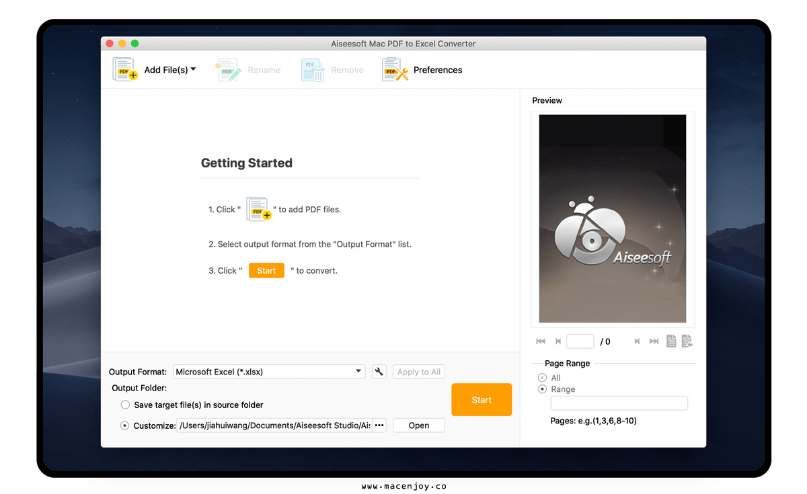Click the Page Range section label
807x494 pixels.
click(568, 364)
